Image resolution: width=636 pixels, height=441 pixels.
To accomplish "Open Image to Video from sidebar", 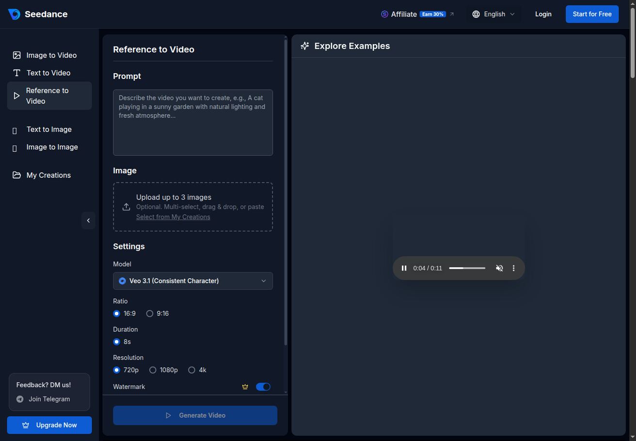I will tap(49, 55).
